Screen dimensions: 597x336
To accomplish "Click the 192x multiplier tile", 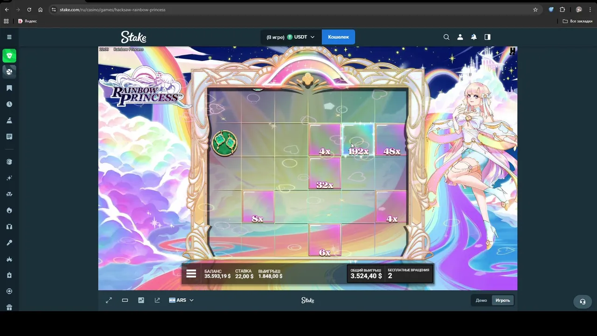I will tap(358, 140).
